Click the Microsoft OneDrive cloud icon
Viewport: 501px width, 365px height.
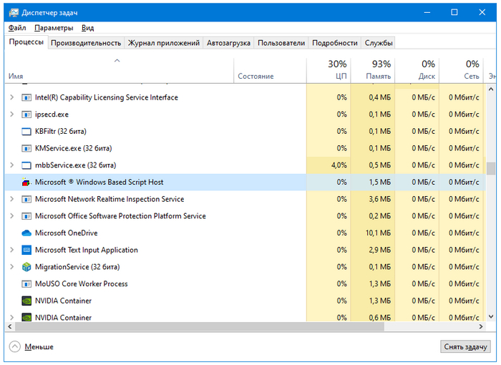27,233
